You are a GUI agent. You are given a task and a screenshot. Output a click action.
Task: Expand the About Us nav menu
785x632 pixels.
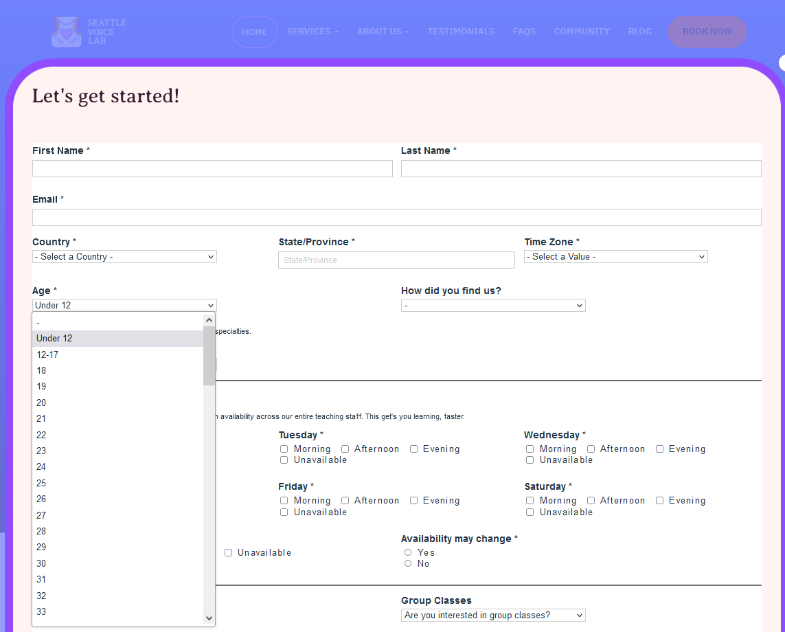(x=383, y=32)
